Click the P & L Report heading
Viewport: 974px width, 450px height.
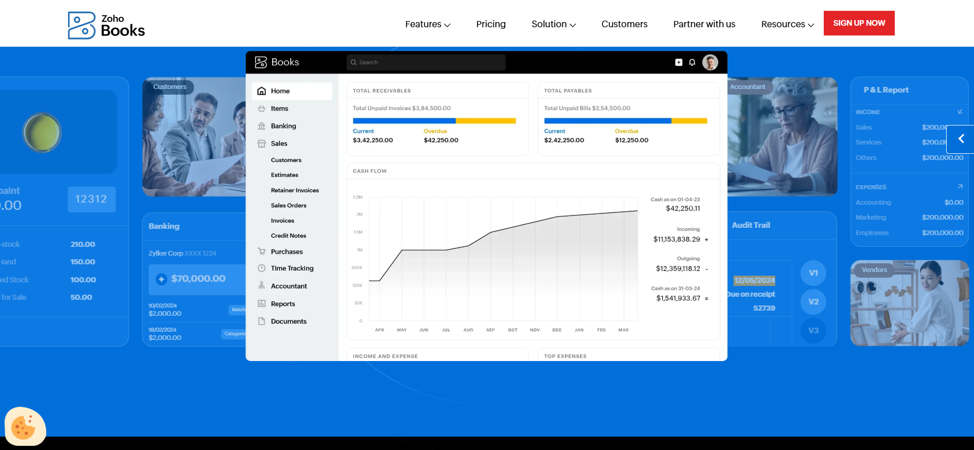(886, 89)
